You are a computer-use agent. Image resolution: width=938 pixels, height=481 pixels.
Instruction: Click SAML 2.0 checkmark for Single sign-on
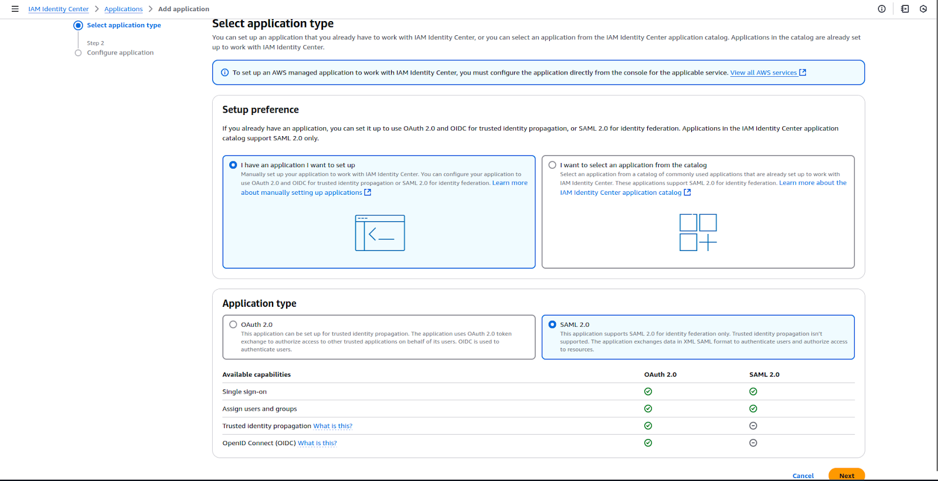753,391
